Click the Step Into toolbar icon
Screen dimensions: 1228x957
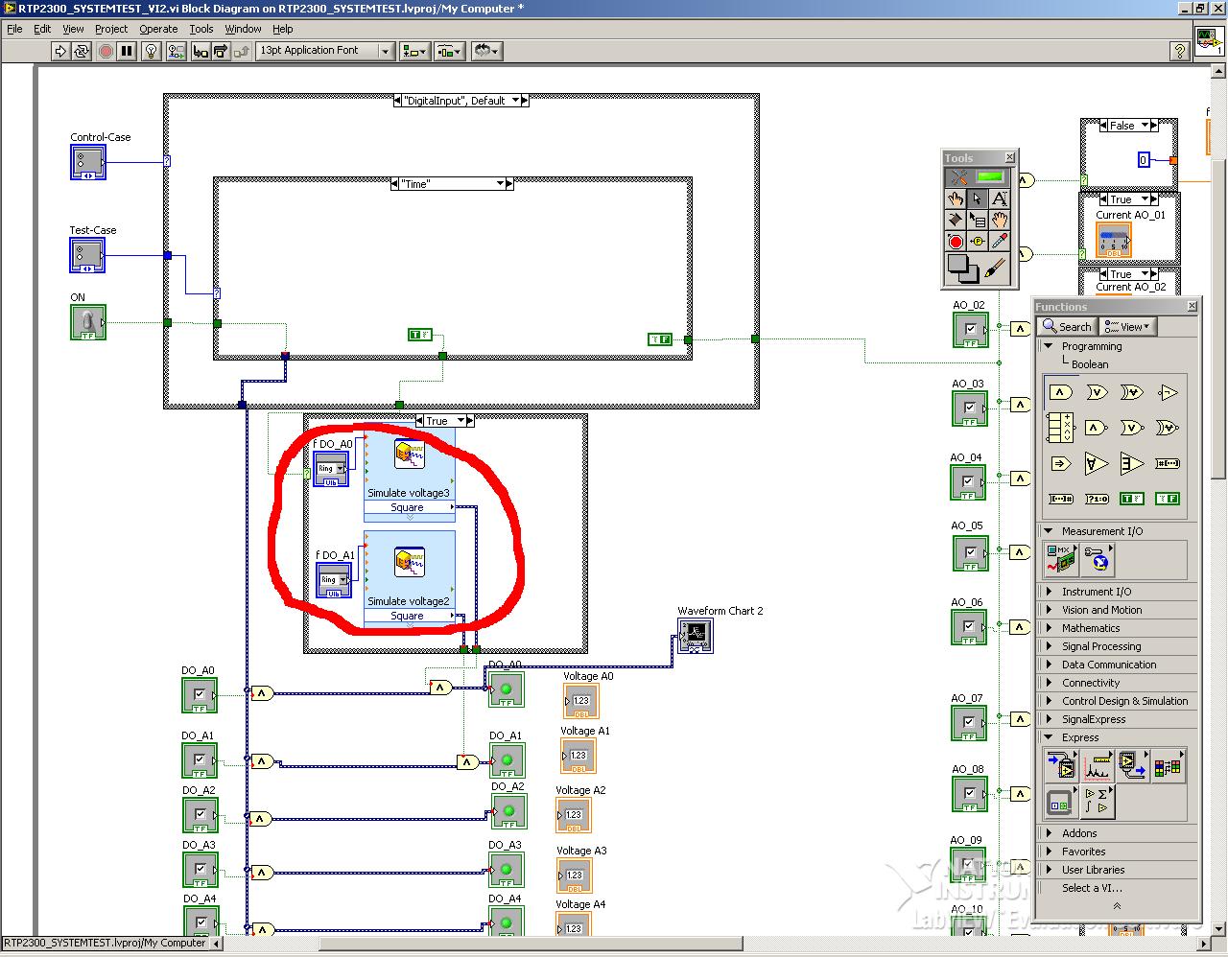[200, 51]
